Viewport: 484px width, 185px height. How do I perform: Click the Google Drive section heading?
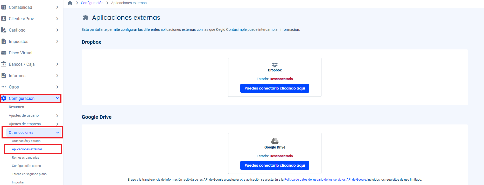[96, 117]
